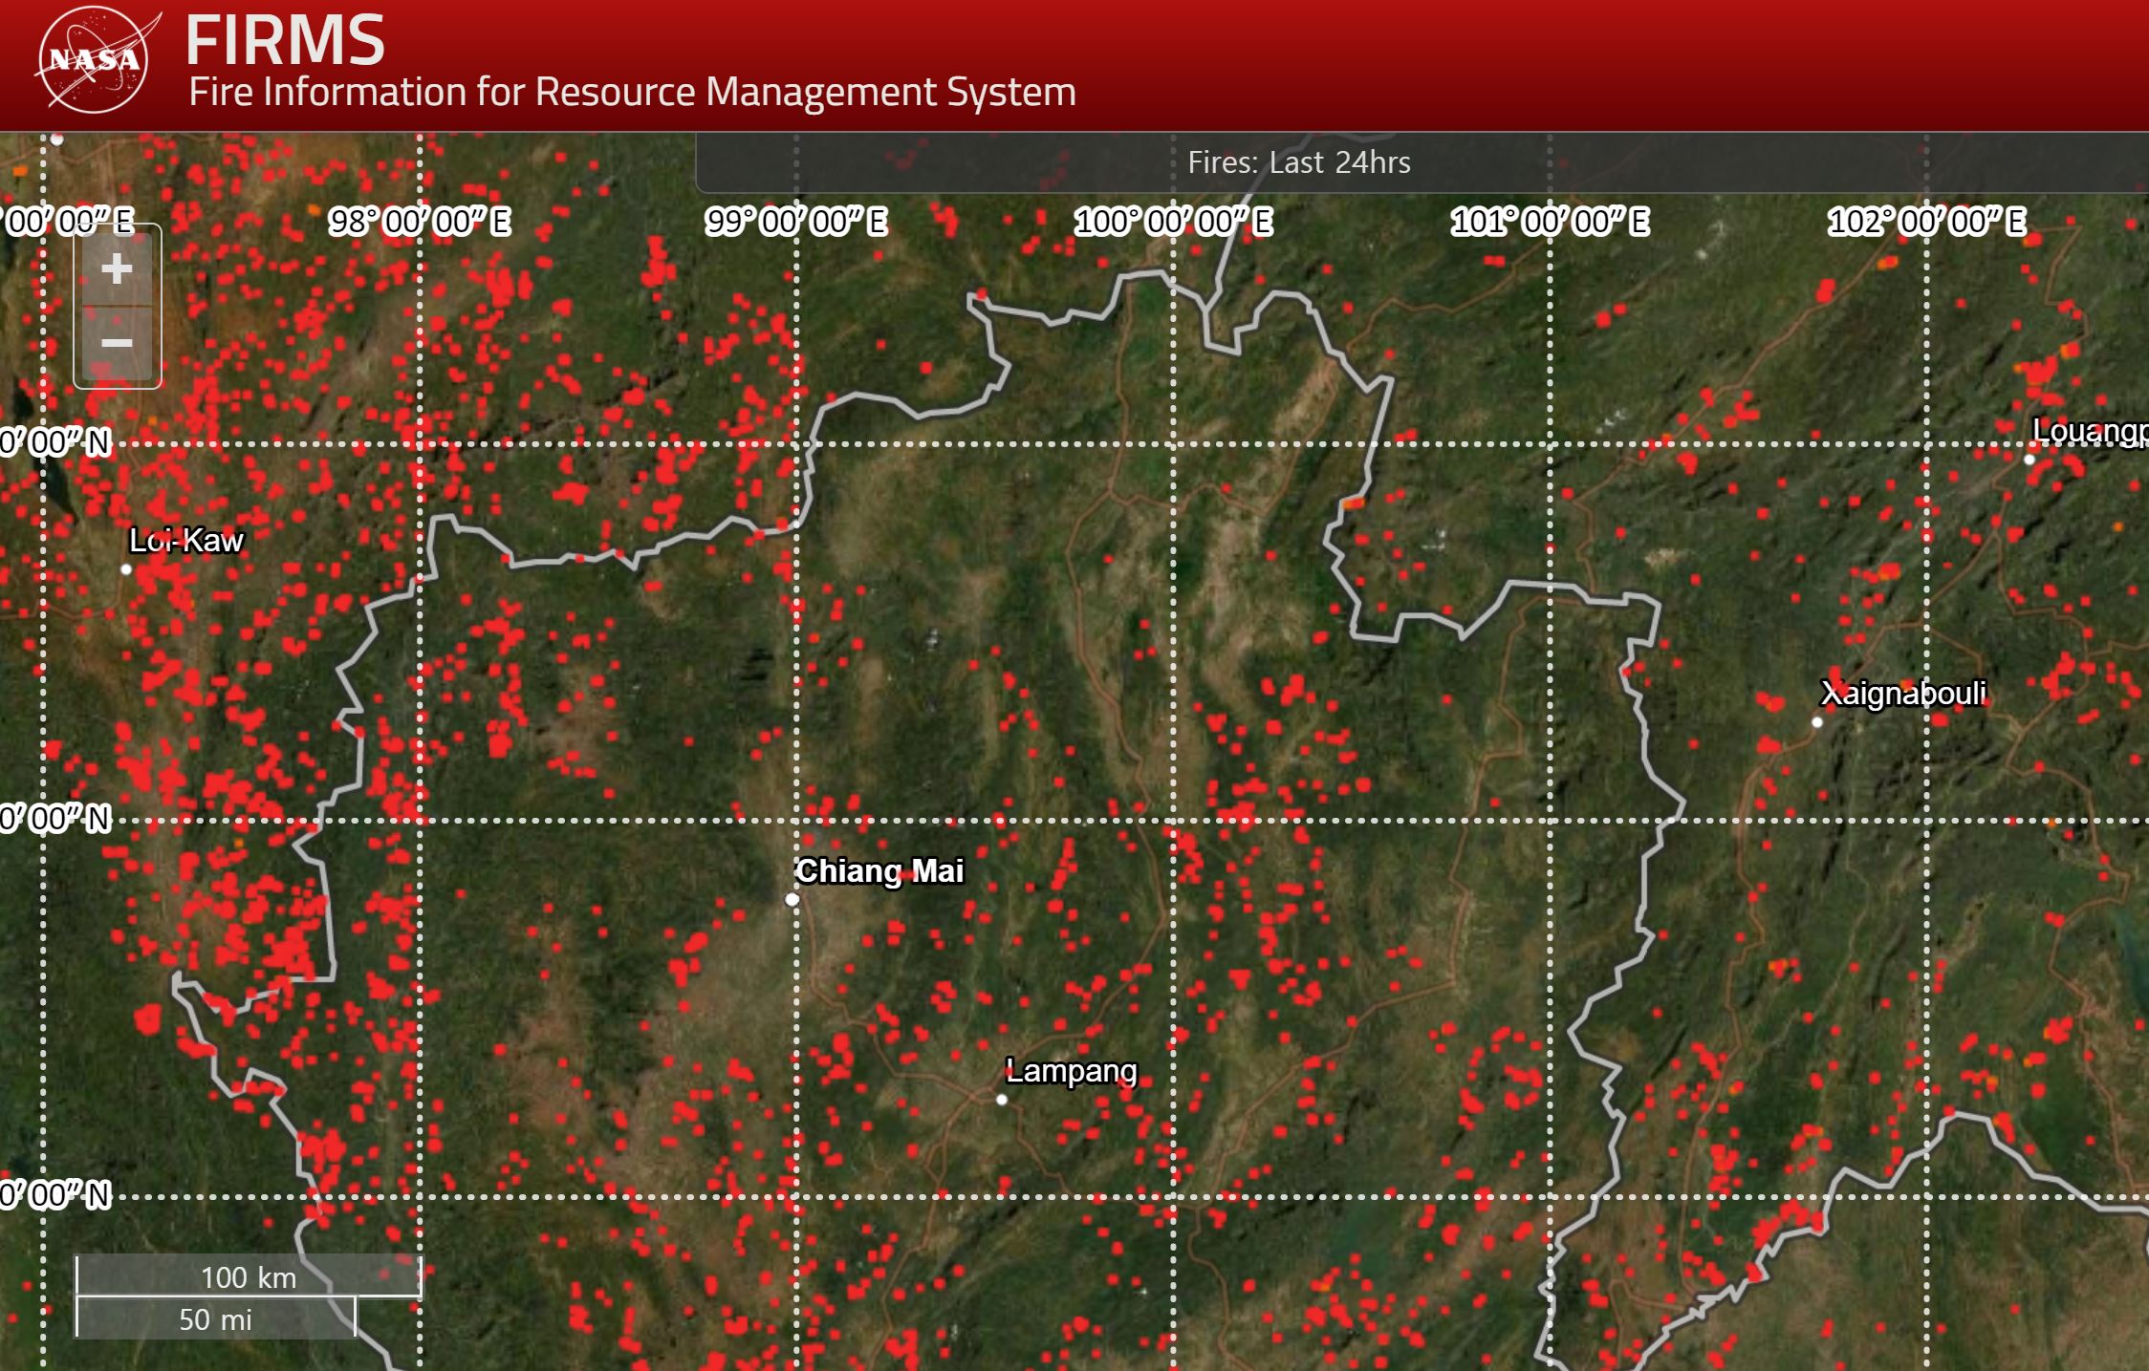Click the 50 mi scale bar
The image size is (2149, 1371).
[x=216, y=1318]
